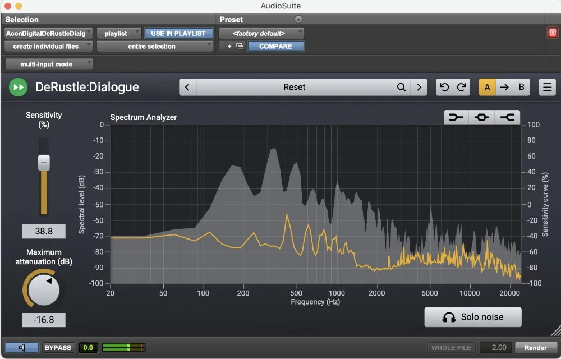Click the Sensitivity slider handle
The height and width of the screenshot is (359, 561).
tap(44, 163)
